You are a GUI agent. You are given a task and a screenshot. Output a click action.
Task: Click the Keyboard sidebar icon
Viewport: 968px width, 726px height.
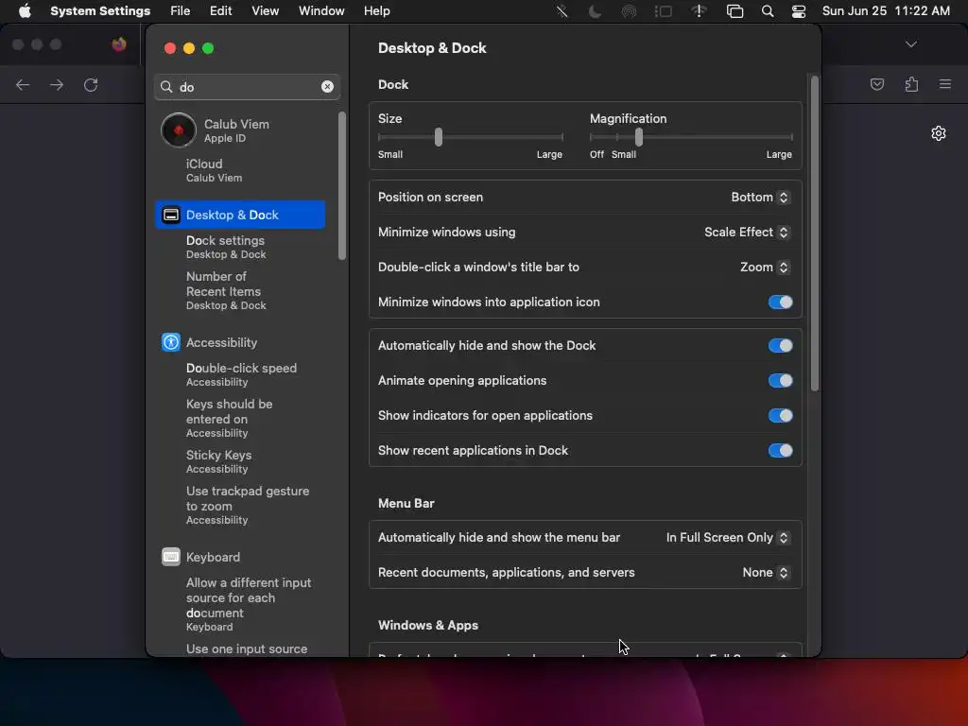tap(171, 557)
